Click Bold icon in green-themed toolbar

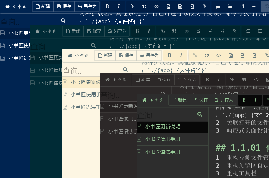pos(244,100)
